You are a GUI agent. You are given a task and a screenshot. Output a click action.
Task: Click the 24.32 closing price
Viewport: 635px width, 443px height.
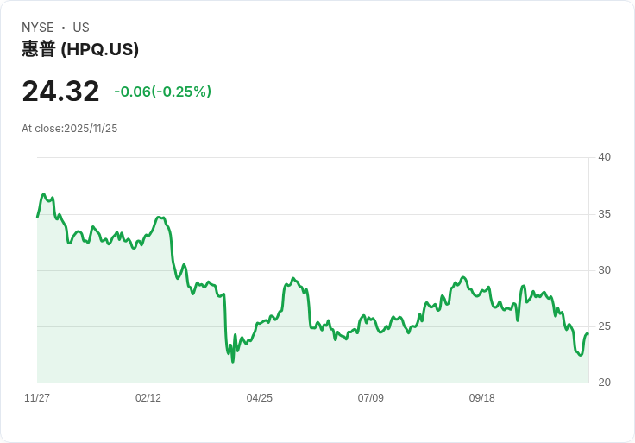(60, 92)
